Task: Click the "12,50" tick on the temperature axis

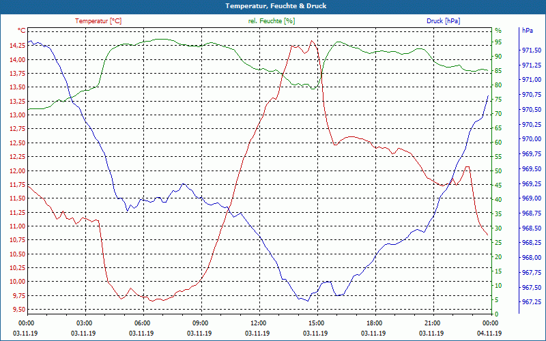Action: (18, 143)
